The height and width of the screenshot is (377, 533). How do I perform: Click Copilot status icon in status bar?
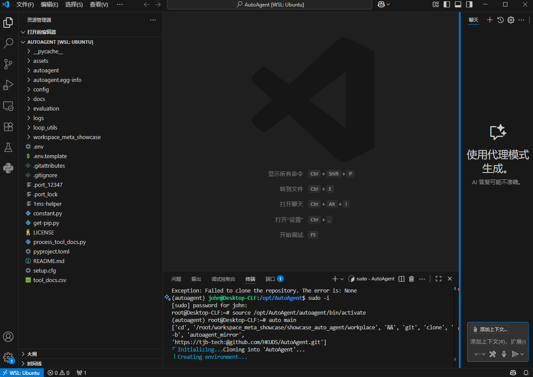click(x=513, y=373)
